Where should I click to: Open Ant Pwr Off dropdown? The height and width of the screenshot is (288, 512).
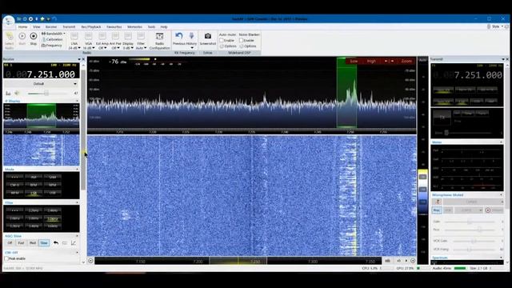click(115, 48)
